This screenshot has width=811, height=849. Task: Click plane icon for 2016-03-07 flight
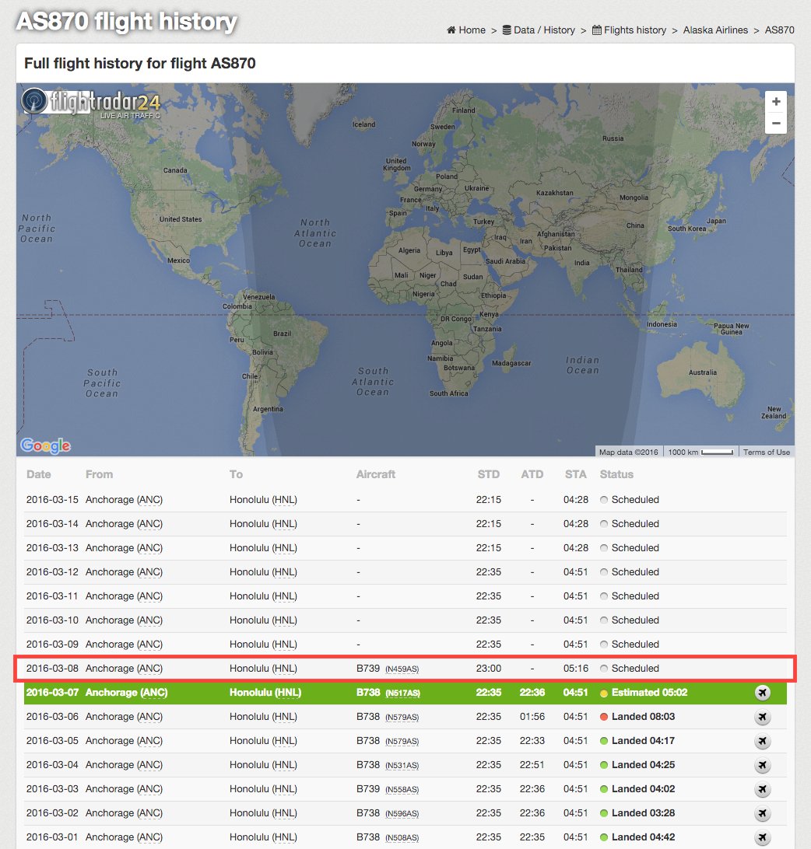point(762,693)
